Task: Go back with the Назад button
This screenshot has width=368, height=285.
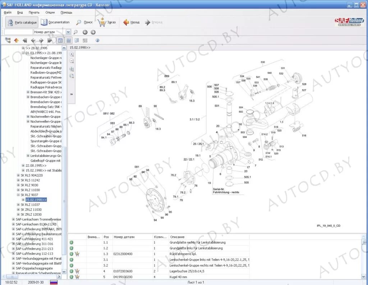Action: (x=132, y=22)
